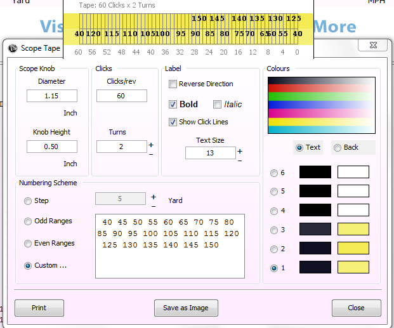Select colour row 6 radio button
The height and width of the screenshot is (328, 394).
point(274,173)
